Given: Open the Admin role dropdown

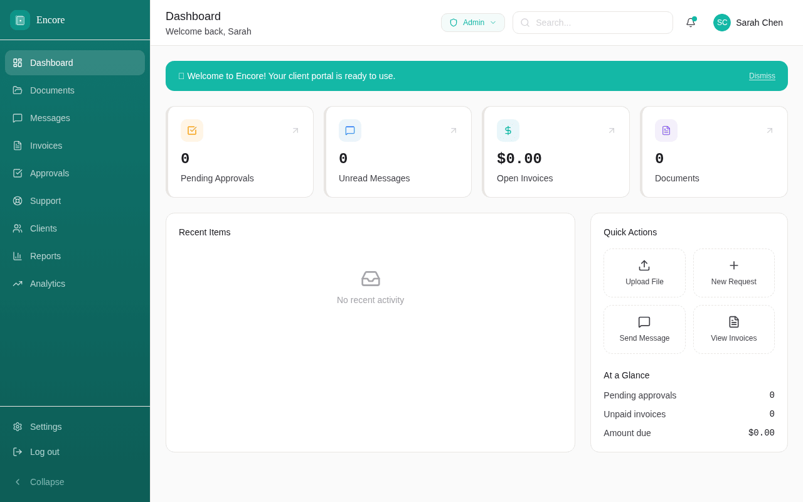Looking at the screenshot, I should pos(472,22).
